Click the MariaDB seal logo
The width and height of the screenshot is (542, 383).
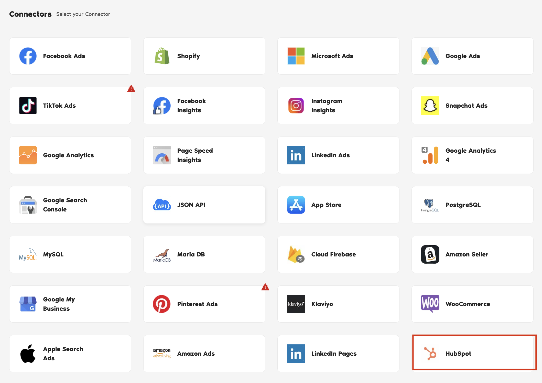(x=162, y=255)
